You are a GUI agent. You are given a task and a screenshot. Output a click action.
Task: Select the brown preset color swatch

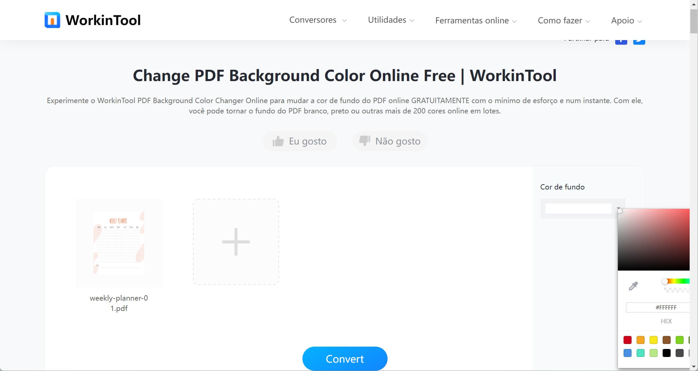pyautogui.click(x=667, y=340)
